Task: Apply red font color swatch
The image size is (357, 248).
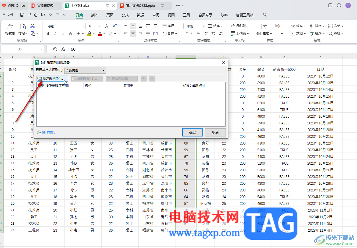Action: coord(100,34)
